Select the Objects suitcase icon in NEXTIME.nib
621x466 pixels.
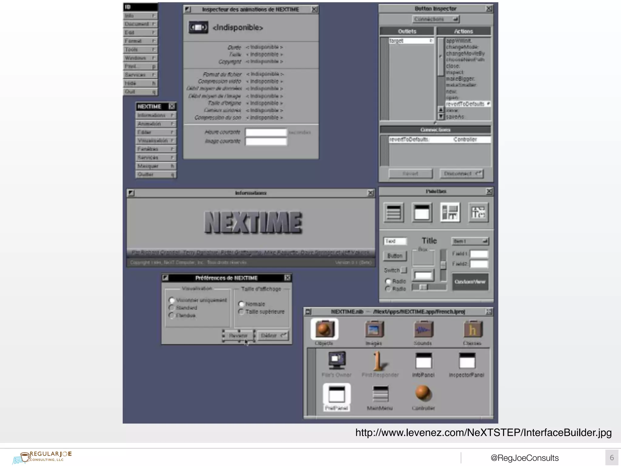(324, 329)
